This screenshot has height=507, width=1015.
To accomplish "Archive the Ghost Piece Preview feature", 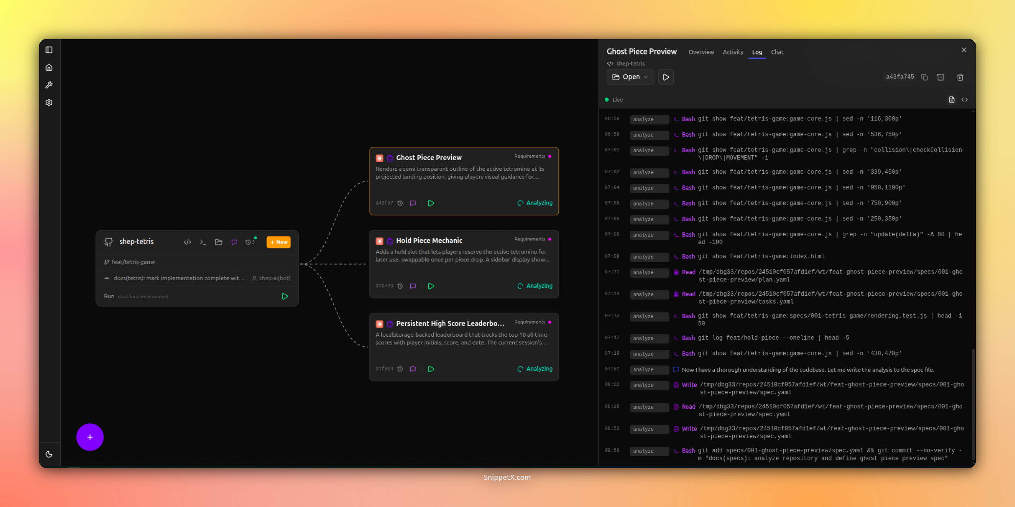I will click(940, 77).
